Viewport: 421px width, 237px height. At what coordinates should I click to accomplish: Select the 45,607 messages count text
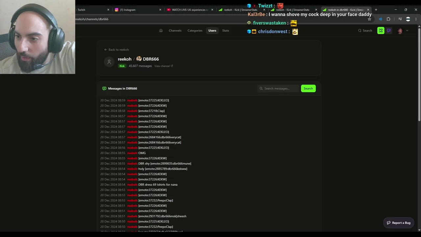coord(140,66)
